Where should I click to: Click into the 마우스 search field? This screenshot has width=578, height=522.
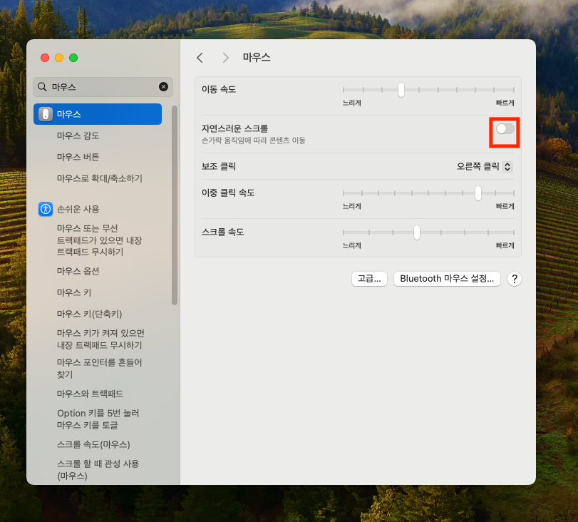point(103,87)
